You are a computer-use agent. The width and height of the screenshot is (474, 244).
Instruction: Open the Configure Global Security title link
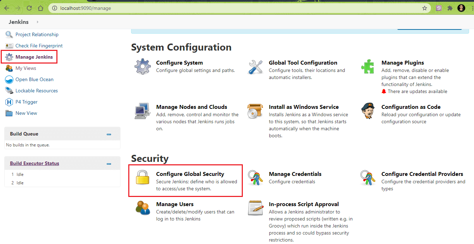coord(190,174)
